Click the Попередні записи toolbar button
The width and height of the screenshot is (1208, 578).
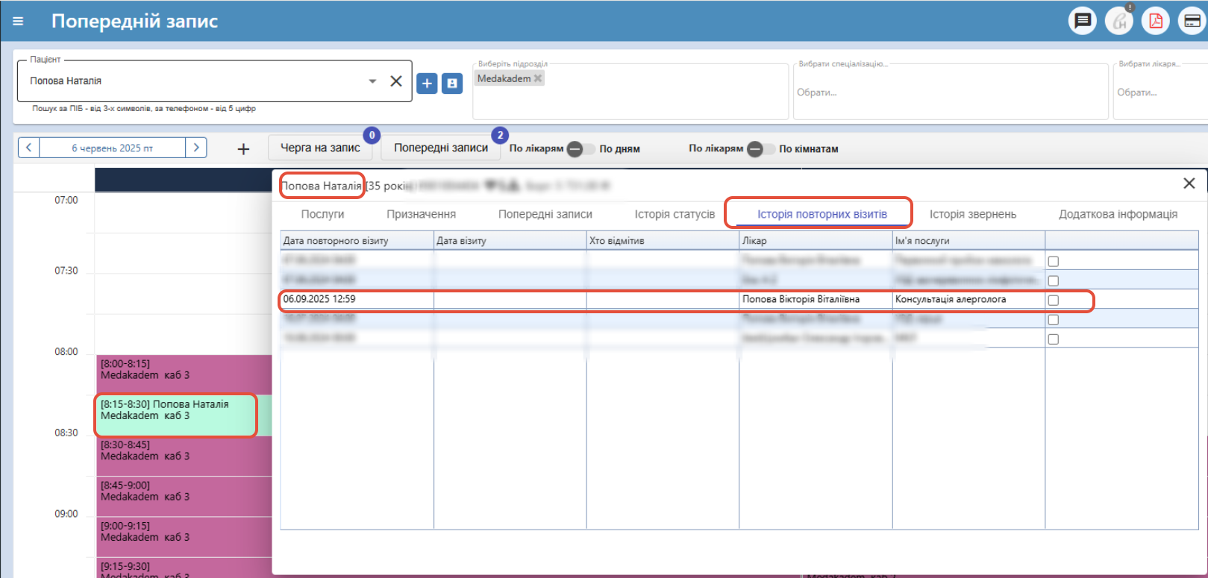click(441, 148)
